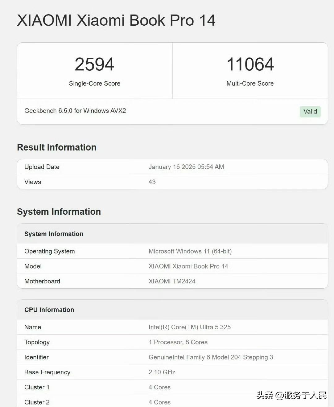Select the 2594 single-core score value
Screen dimensions: 334x407
(94, 64)
